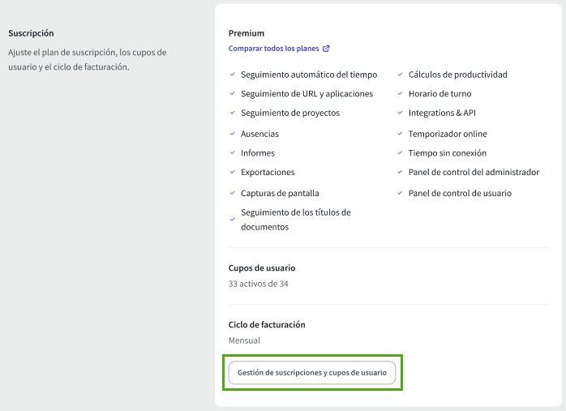Click the Cupos de usuario heading
Image resolution: width=566 pixels, height=411 pixels.
click(x=262, y=268)
